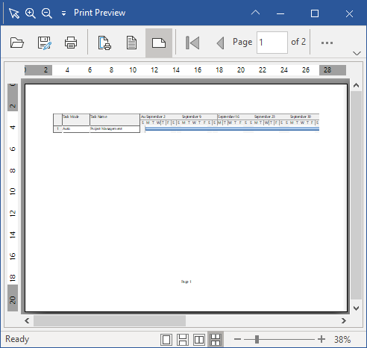Viewport: 367px width, 348px height.
Task: Click the vertical ruler at mark 10
Action: (13, 191)
